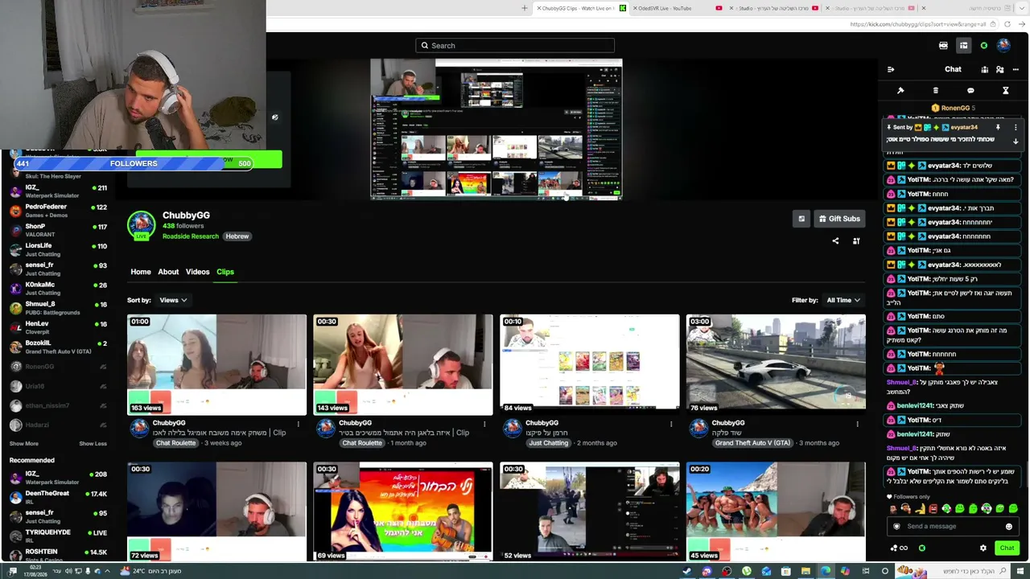Open chat users list icon
This screenshot has height=579, width=1030.
(1000, 69)
